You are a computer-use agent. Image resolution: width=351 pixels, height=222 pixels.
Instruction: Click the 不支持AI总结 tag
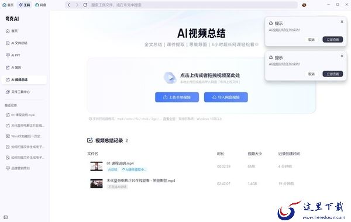click(x=117, y=187)
